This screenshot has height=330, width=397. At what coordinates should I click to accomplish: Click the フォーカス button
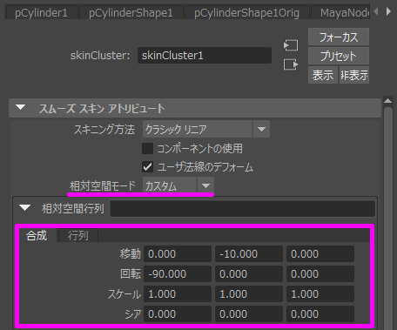pos(339,37)
